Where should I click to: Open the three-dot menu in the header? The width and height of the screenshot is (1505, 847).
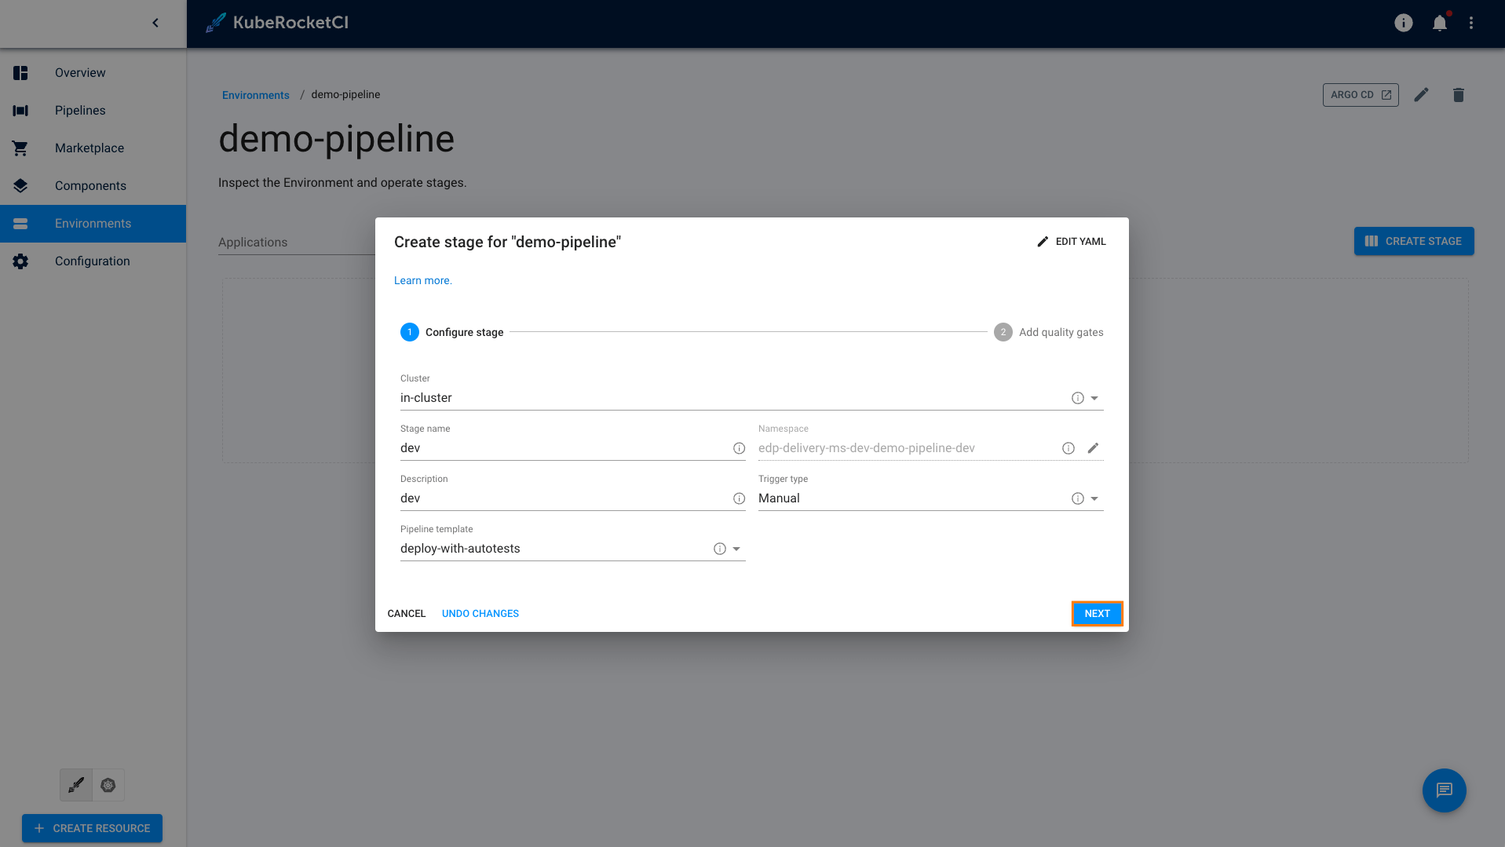[1471, 23]
